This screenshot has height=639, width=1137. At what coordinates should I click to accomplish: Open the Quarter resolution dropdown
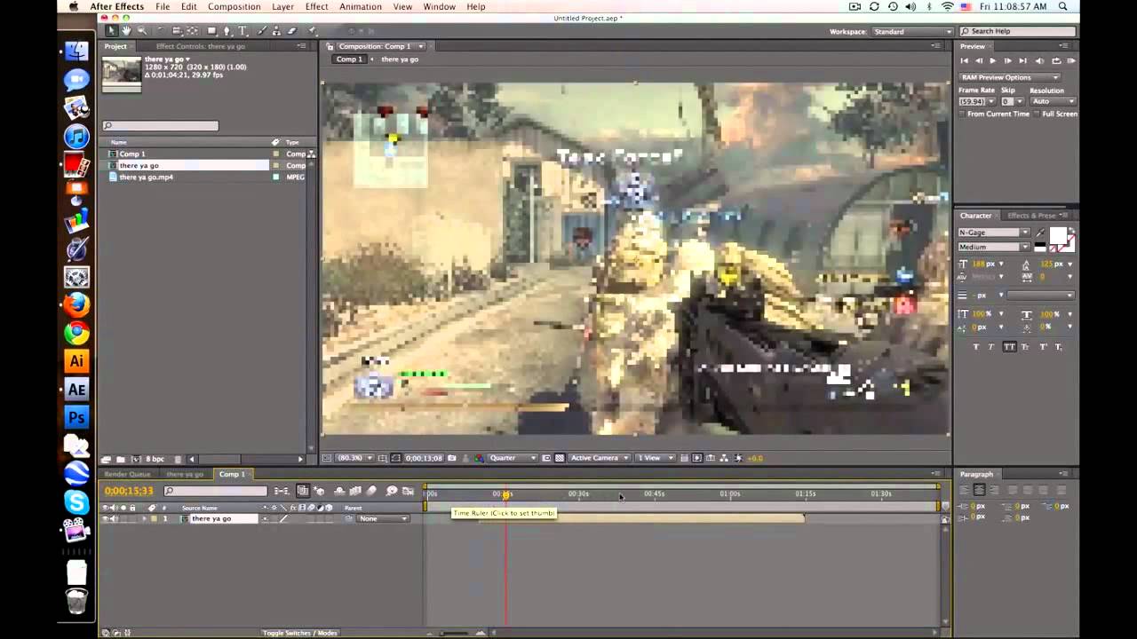[513, 458]
